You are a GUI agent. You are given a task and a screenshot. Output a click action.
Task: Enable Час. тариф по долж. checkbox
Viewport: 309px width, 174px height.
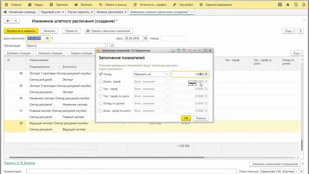click(100, 96)
